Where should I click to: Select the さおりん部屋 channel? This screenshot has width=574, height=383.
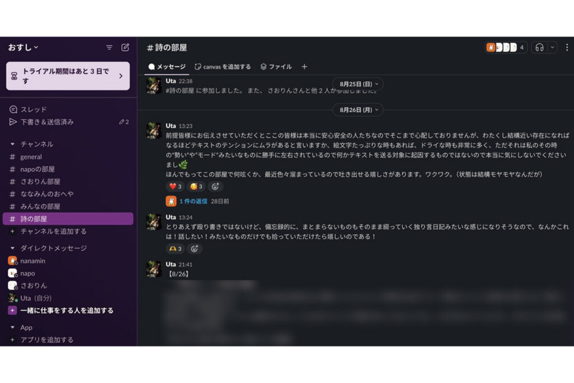point(40,182)
